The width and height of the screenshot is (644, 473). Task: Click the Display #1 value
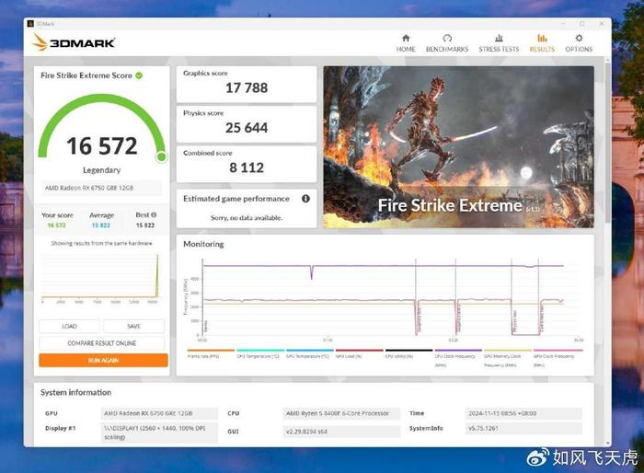(x=160, y=433)
